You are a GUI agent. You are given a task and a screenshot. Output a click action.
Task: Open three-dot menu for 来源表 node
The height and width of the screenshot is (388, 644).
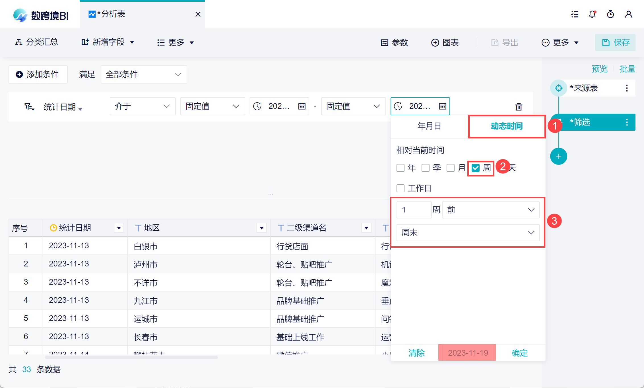coord(627,88)
